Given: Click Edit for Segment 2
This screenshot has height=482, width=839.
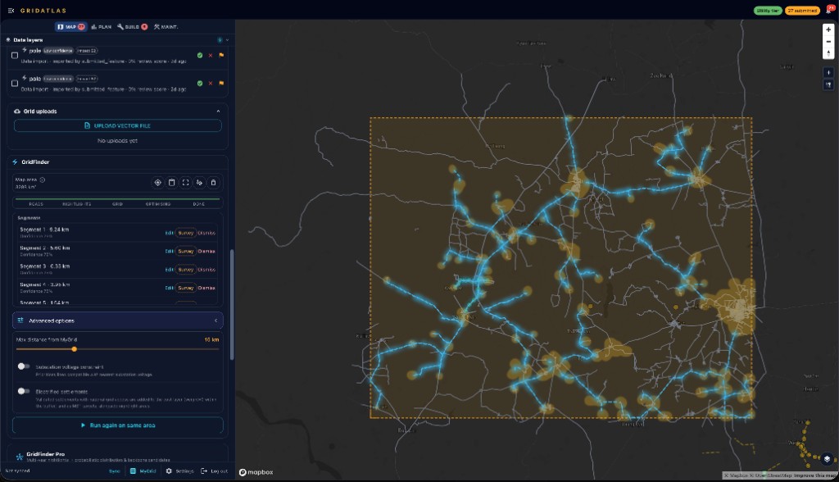Looking at the screenshot, I should [169, 251].
